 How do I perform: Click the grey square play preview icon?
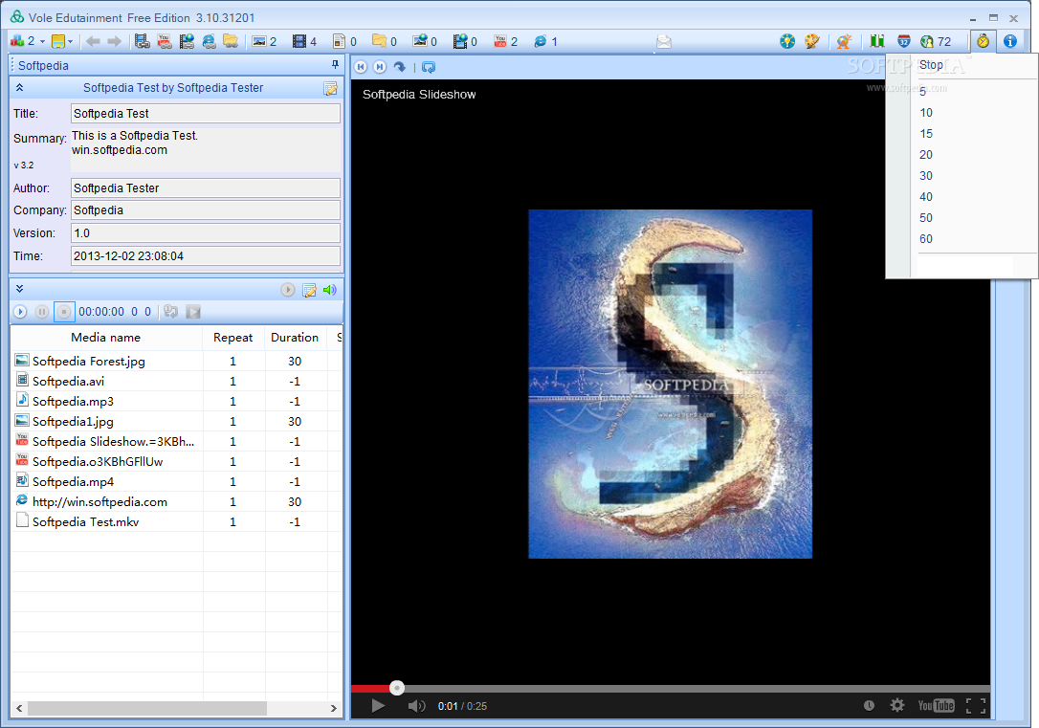pyautogui.click(x=193, y=311)
